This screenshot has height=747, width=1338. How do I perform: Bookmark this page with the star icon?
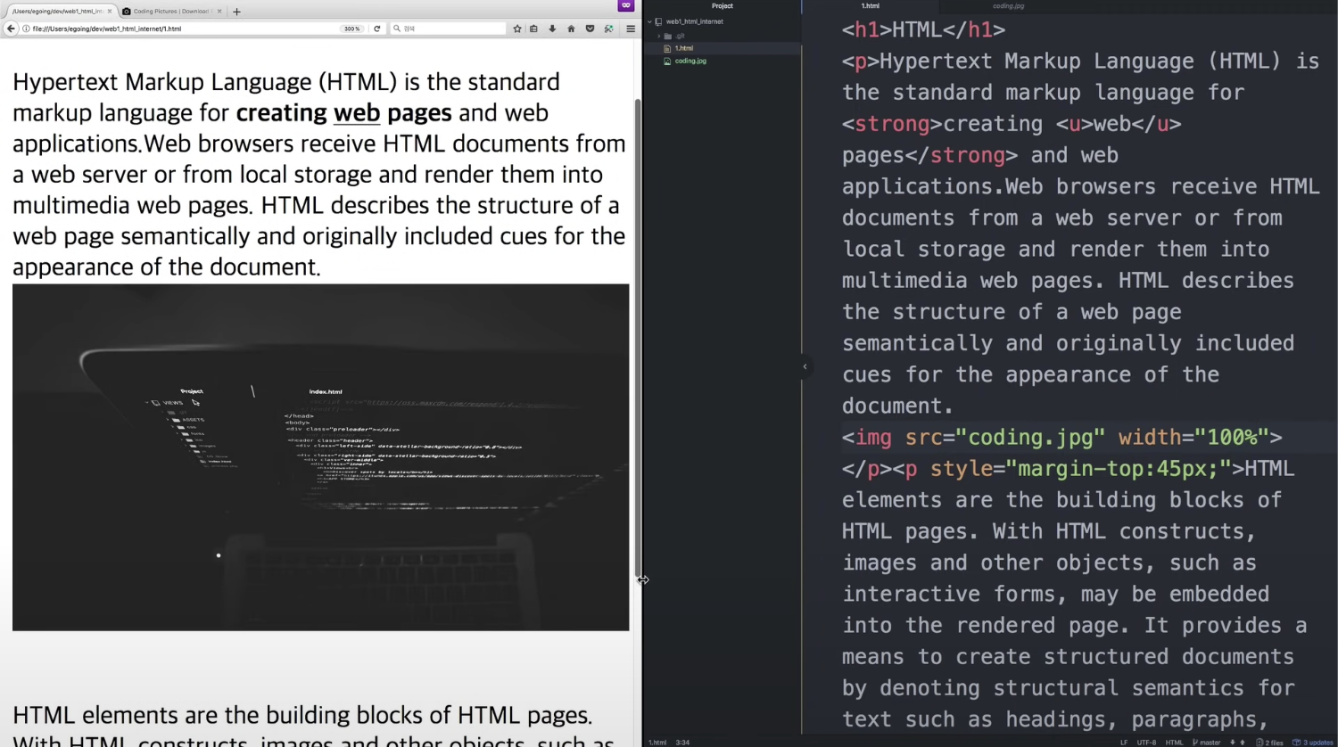516,29
